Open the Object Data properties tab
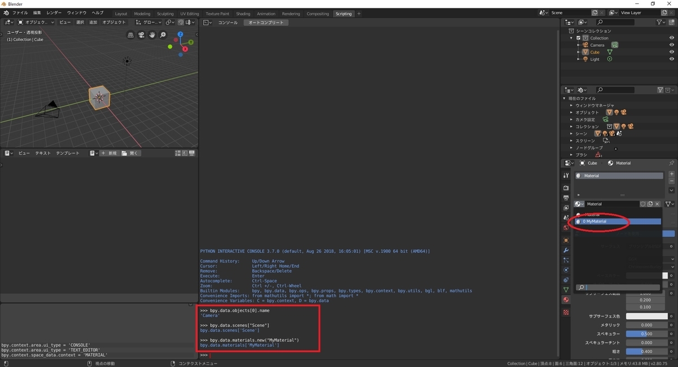The height and width of the screenshot is (367, 678). tap(566, 290)
